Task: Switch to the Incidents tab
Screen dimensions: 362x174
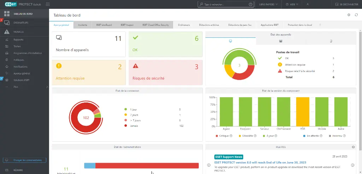Action: click(82, 25)
